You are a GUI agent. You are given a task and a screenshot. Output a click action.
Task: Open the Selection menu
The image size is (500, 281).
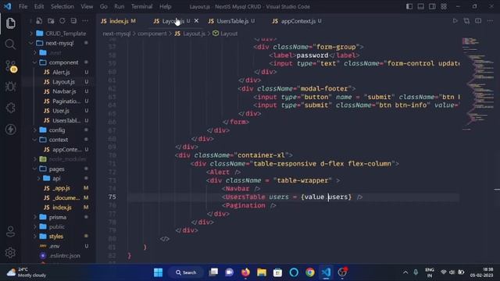pos(62,6)
